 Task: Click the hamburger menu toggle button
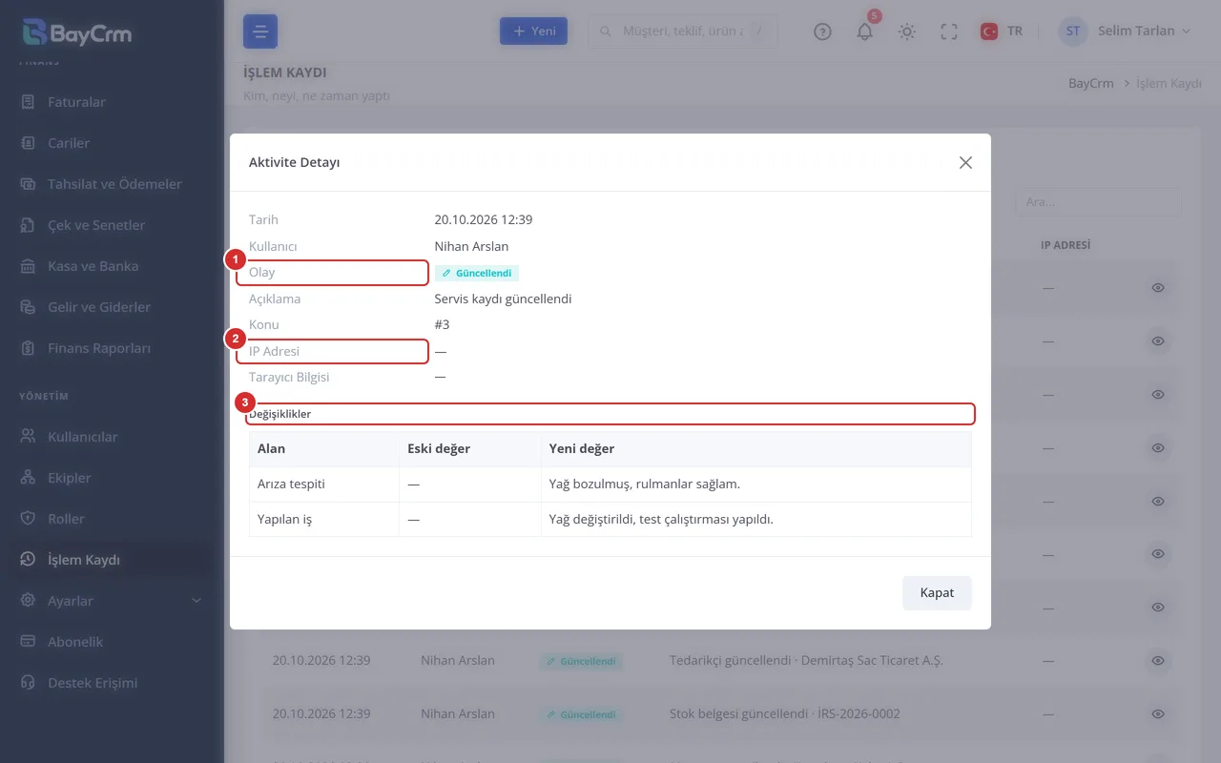coord(260,31)
